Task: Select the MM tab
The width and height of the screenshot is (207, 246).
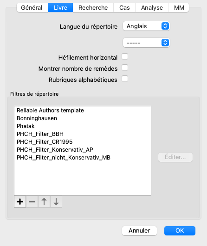Action: tap(179, 7)
